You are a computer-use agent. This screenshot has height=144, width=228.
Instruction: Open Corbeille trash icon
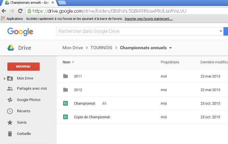pos(10,134)
